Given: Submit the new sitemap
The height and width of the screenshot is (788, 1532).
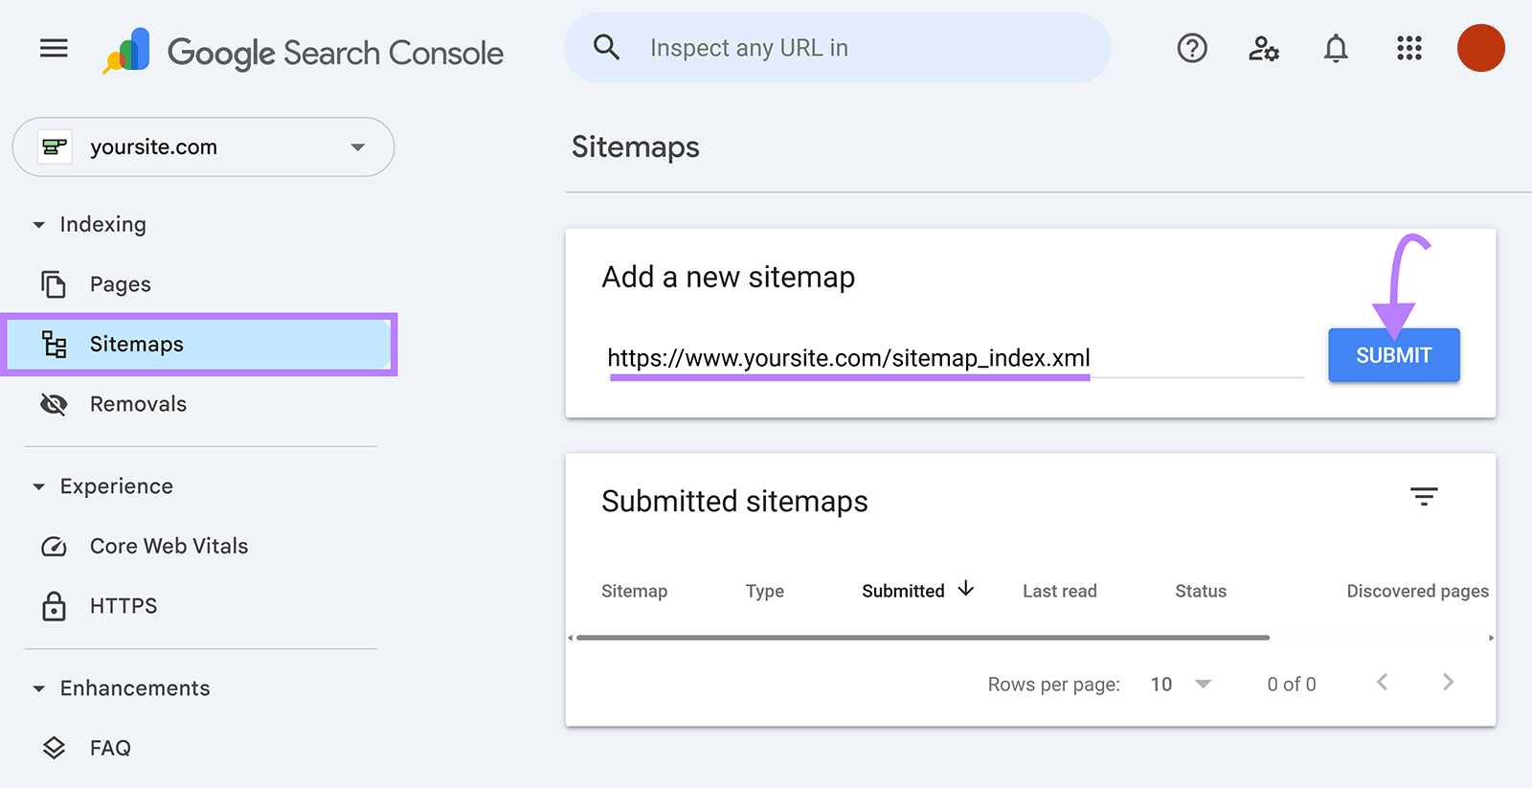Looking at the screenshot, I should click(1393, 354).
